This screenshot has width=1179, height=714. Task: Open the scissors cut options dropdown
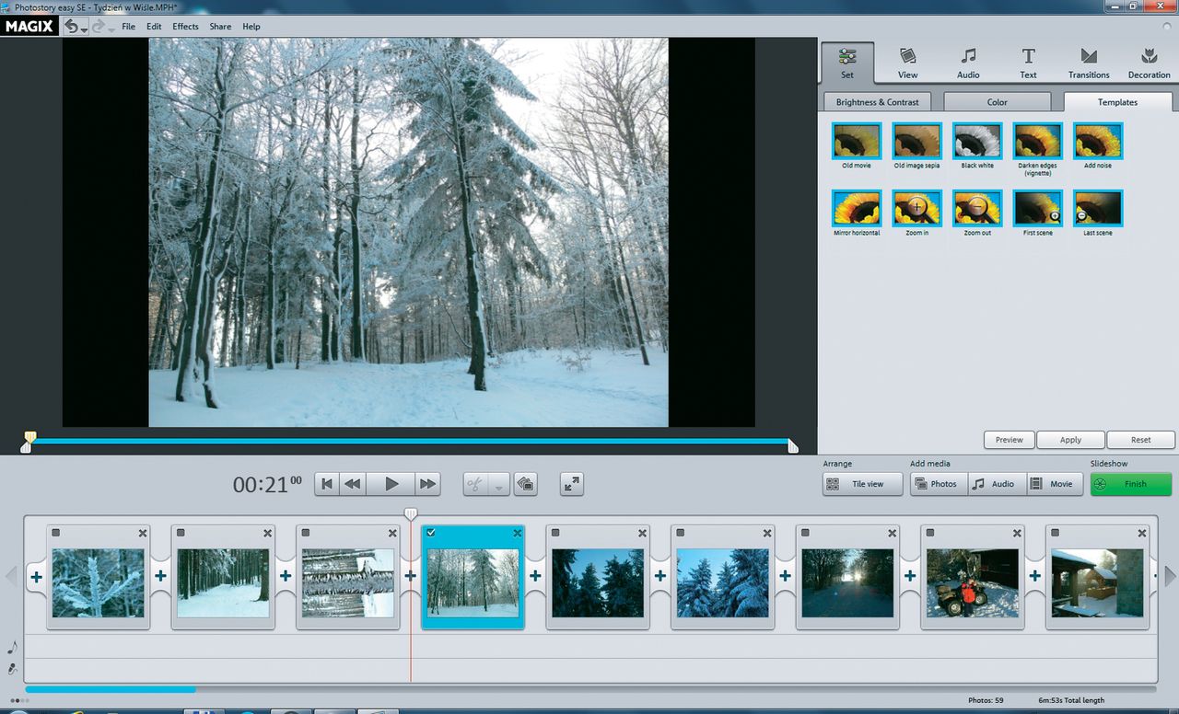498,484
